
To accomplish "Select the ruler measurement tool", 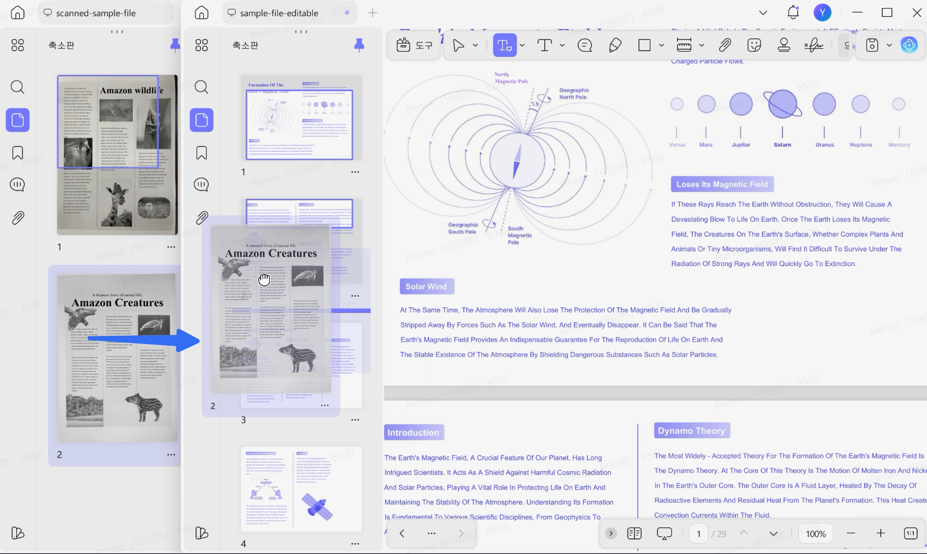I will click(684, 45).
